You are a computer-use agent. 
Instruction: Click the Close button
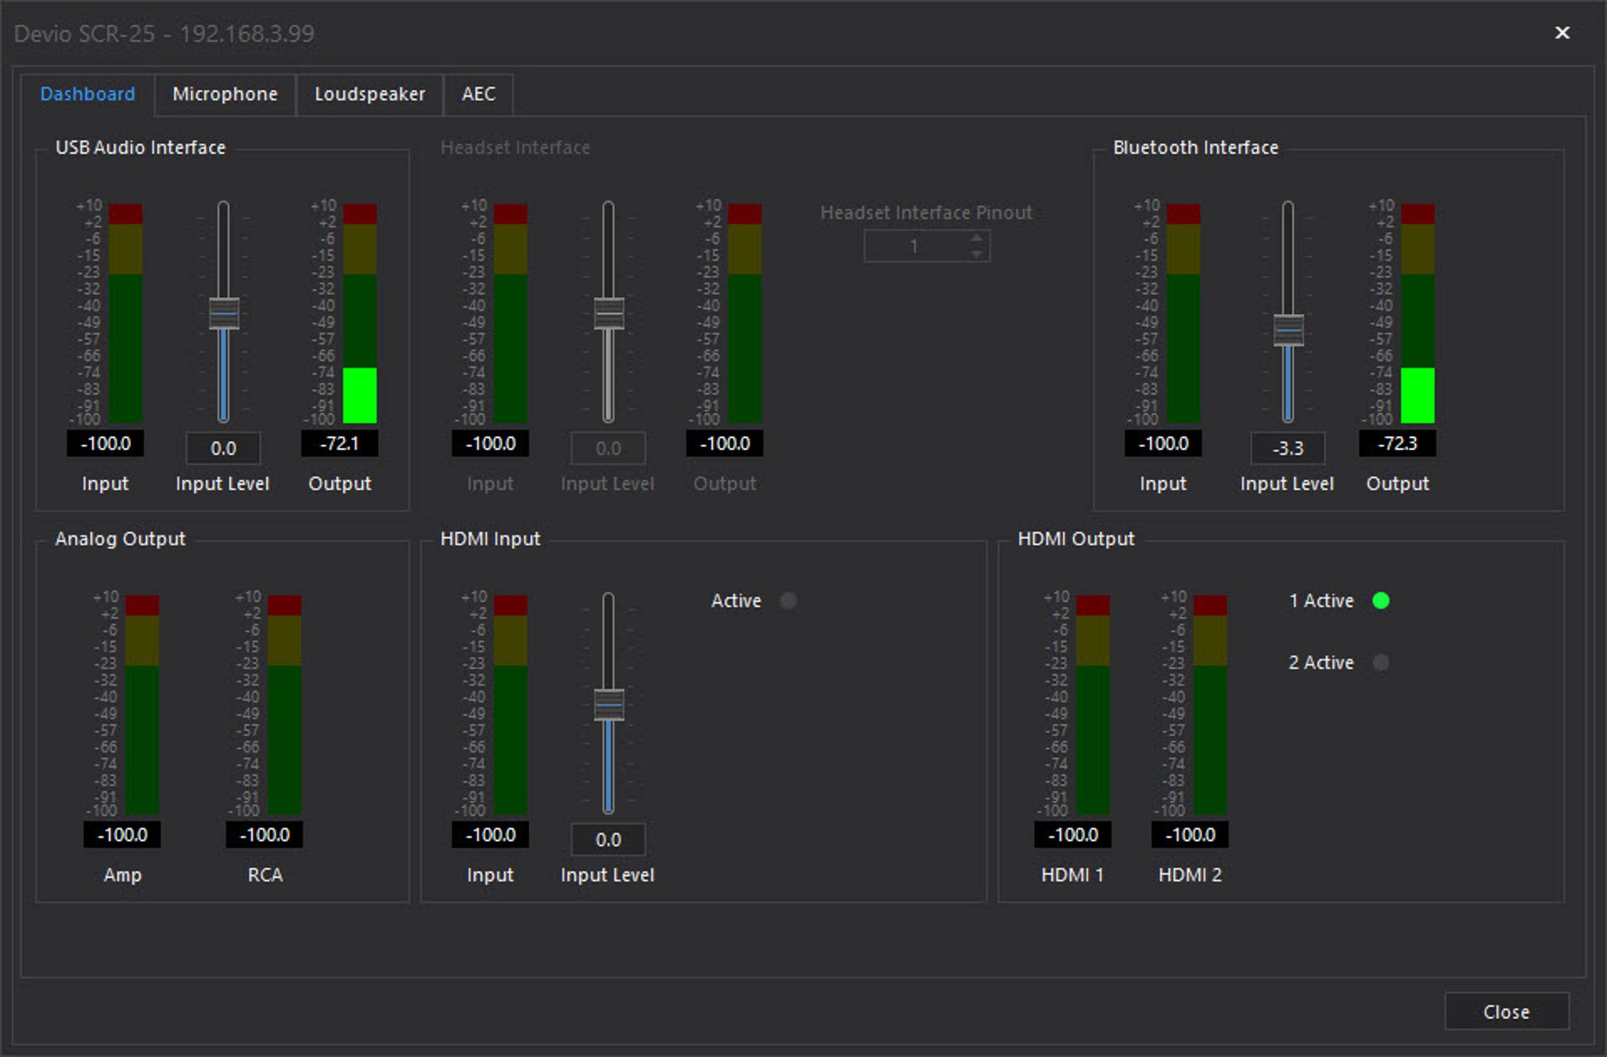(1506, 1011)
